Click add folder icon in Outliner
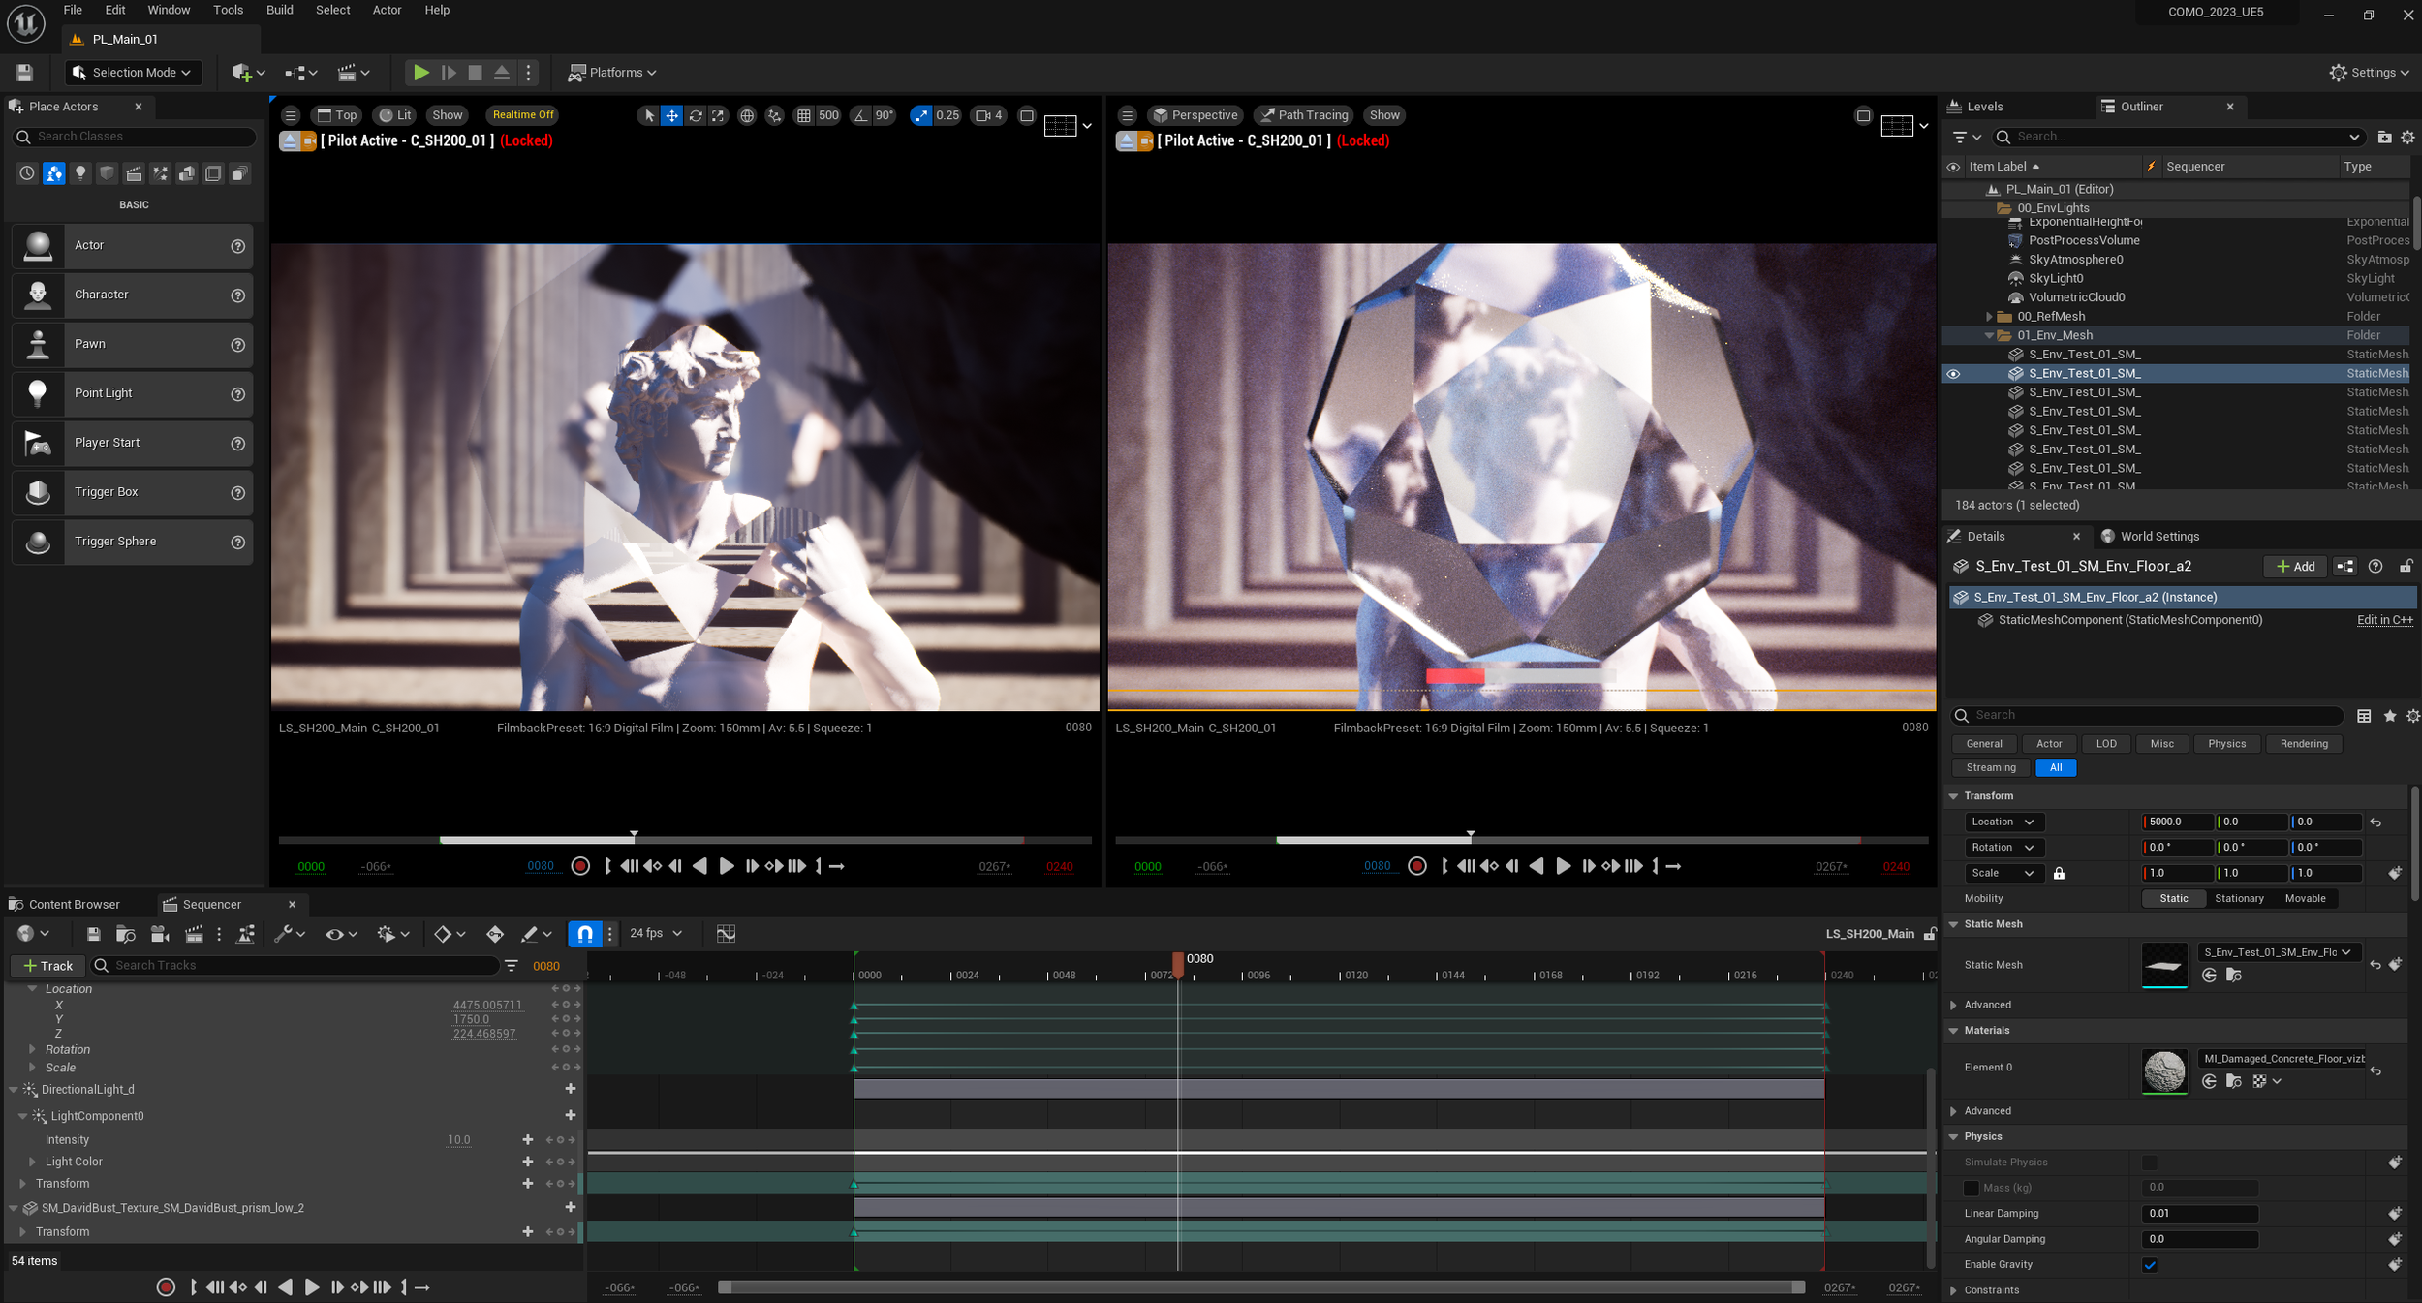This screenshot has width=2422, height=1303. (2384, 138)
